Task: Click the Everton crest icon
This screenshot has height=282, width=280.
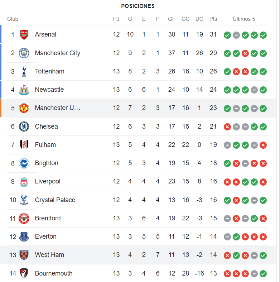Action: (24, 237)
